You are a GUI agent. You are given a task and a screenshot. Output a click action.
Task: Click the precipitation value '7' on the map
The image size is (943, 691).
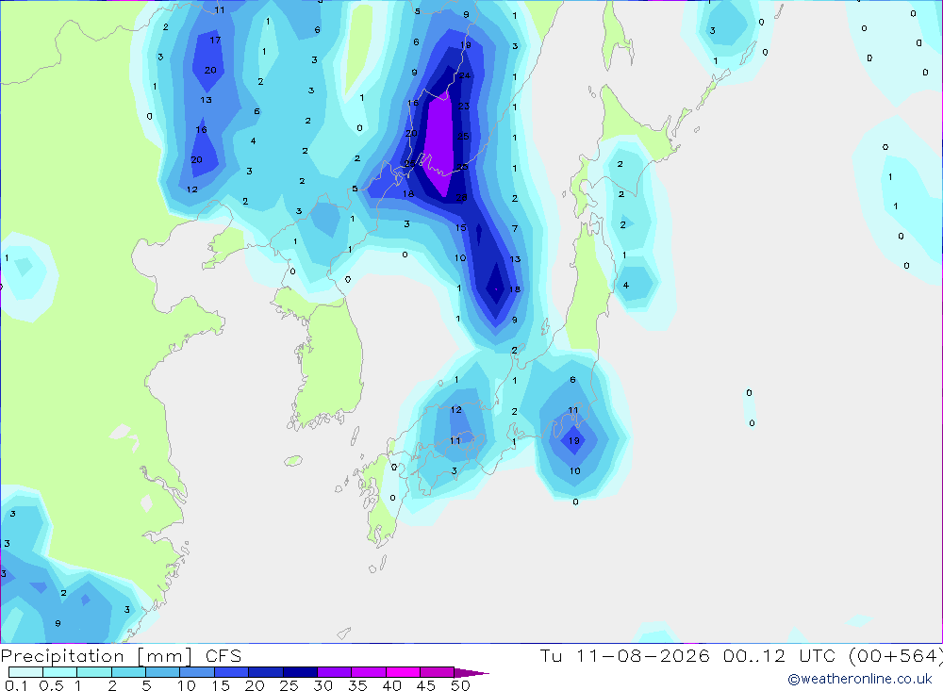click(515, 228)
